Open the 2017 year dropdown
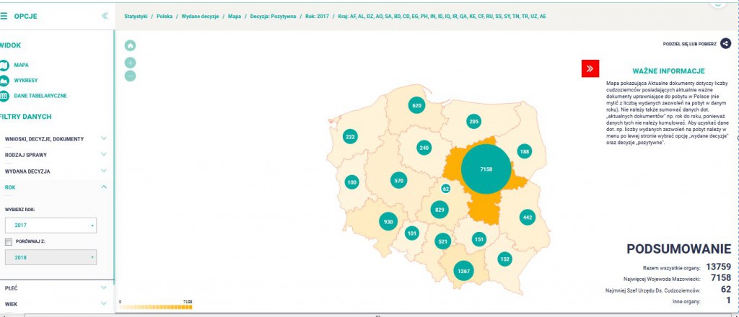Image resolution: width=739 pixels, height=317 pixels. (51, 226)
